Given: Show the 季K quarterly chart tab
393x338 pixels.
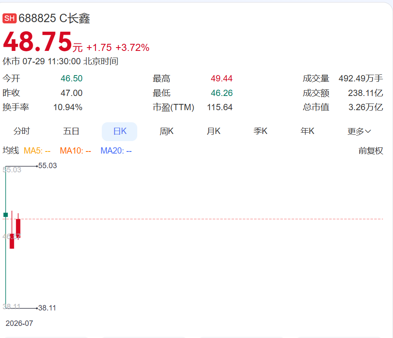Looking at the screenshot, I should [260, 131].
